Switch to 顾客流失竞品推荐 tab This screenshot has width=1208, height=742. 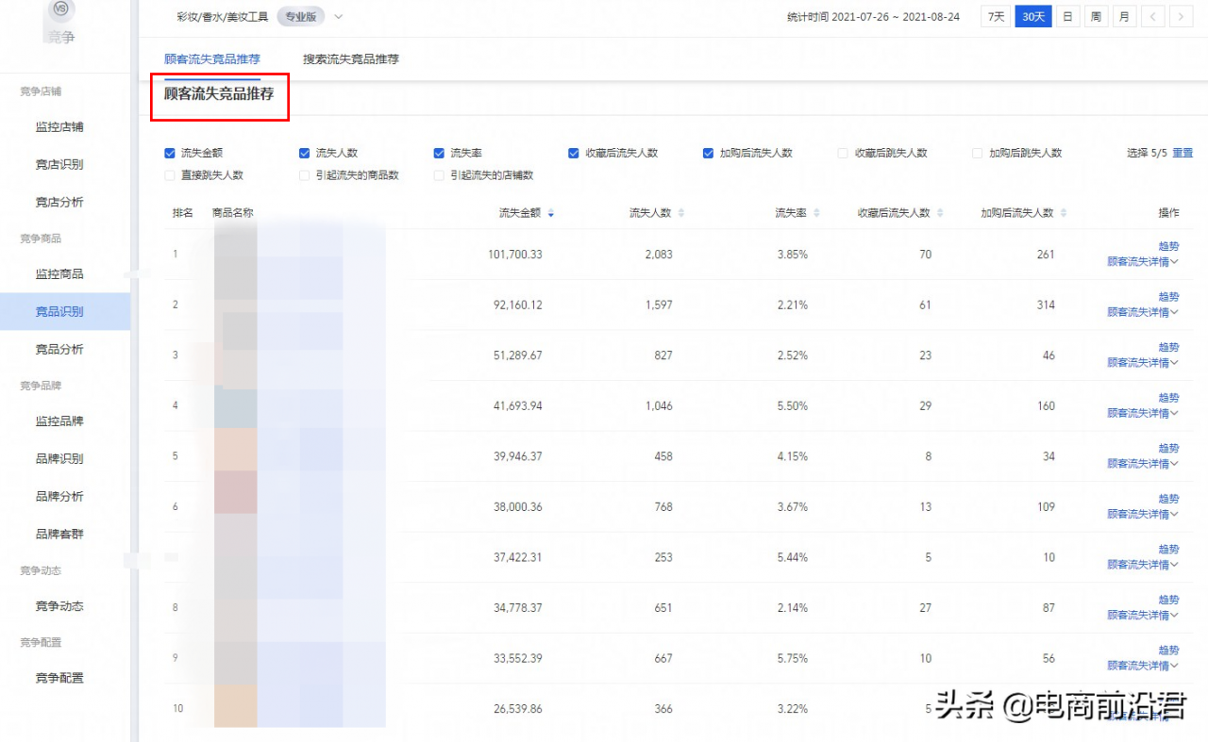[212, 58]
